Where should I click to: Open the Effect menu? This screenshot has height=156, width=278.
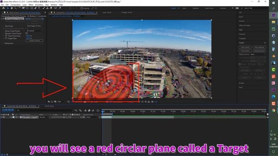tap(31, 5)
